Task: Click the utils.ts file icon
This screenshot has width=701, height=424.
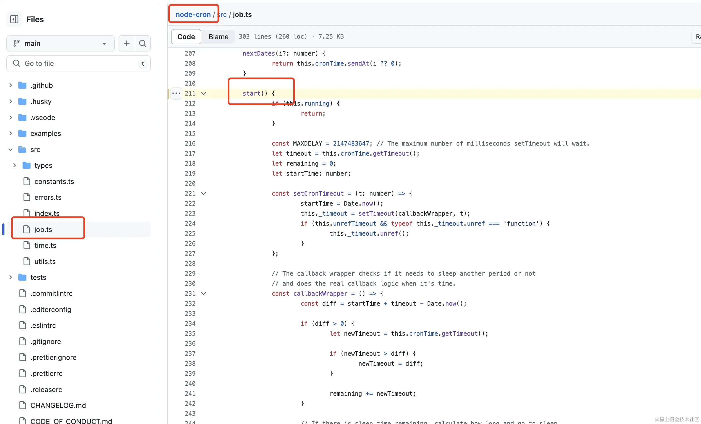Action: pyautogui.click(x=26, y=261)
